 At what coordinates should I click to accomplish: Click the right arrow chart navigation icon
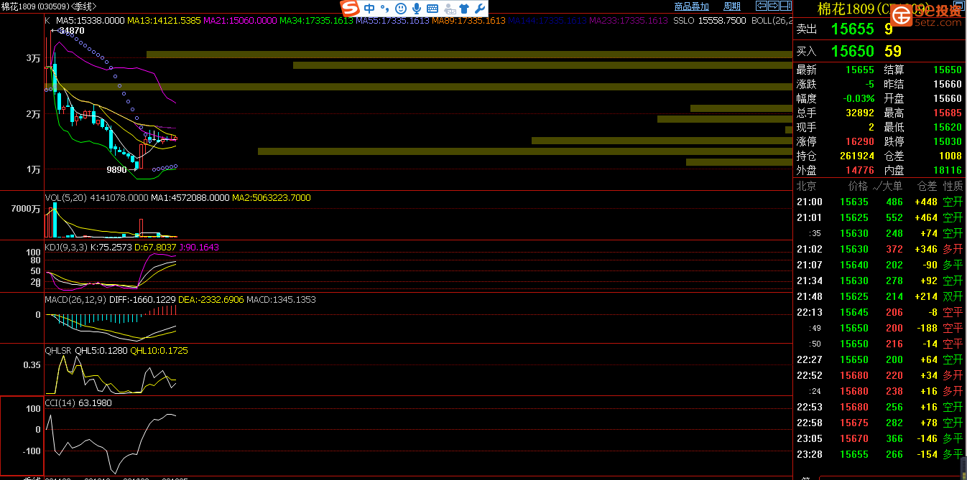click(x=774, y=6)
